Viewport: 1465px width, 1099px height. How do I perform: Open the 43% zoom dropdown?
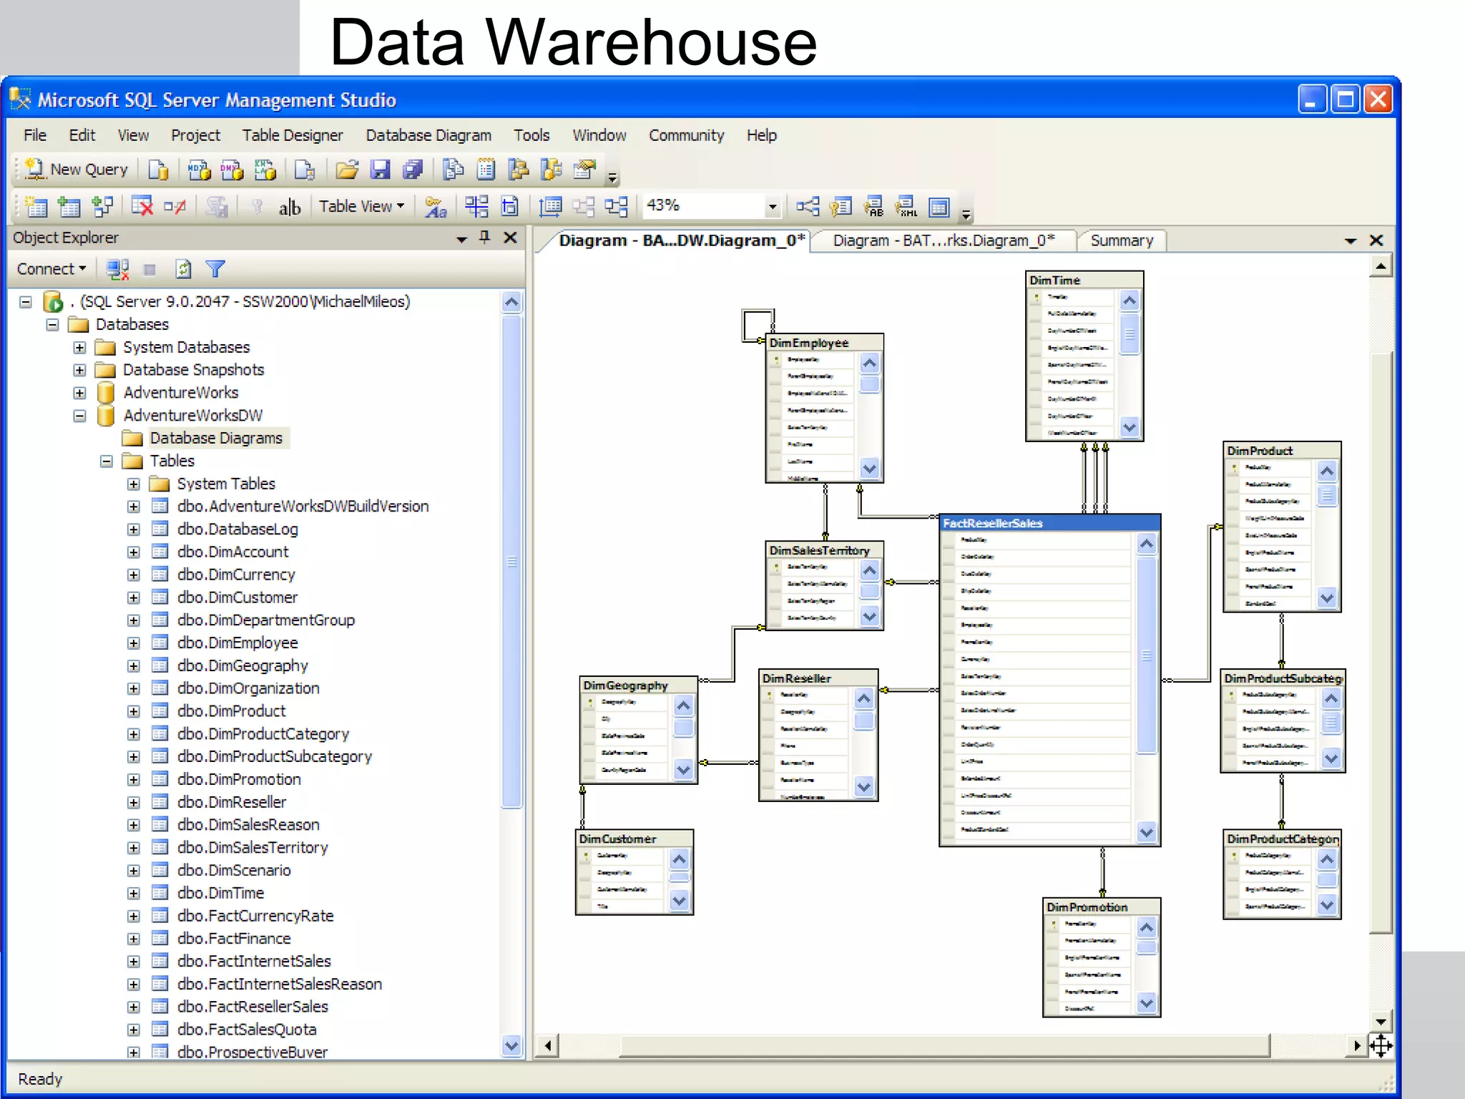click(773, 207)
